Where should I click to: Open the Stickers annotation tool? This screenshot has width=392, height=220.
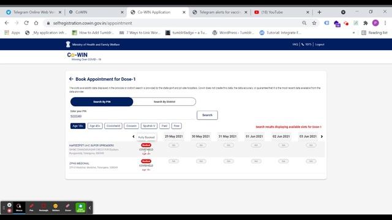56,207
